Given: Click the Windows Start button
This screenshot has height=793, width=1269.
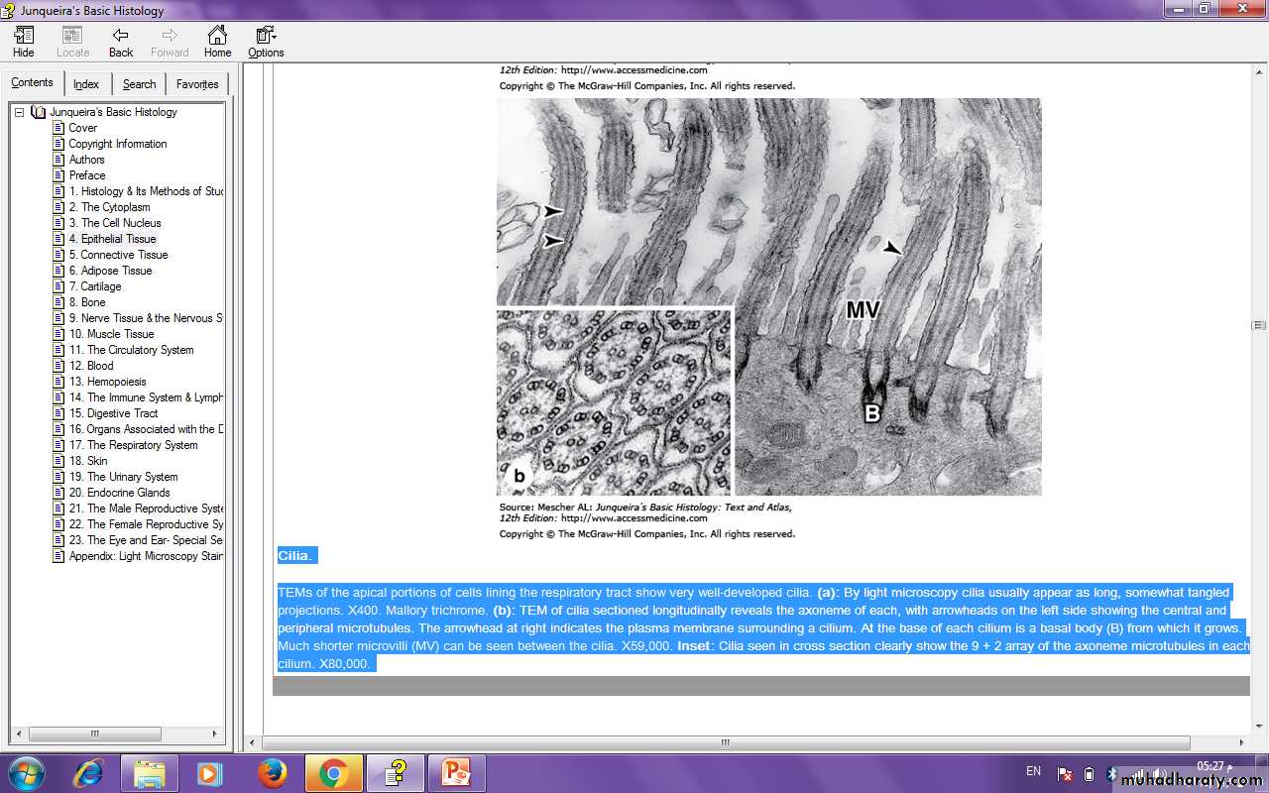Looking at the screenshot, I should [x=25, y=772].
